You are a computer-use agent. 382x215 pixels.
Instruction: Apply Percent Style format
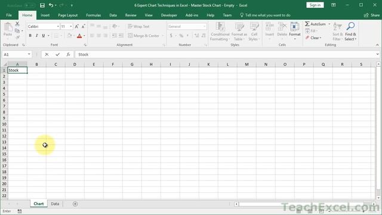[x=181, y=36]
